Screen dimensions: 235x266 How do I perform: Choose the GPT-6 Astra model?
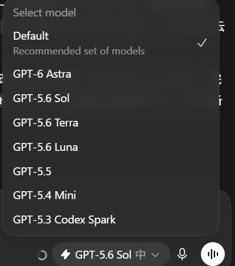click(x=111, y=74)
